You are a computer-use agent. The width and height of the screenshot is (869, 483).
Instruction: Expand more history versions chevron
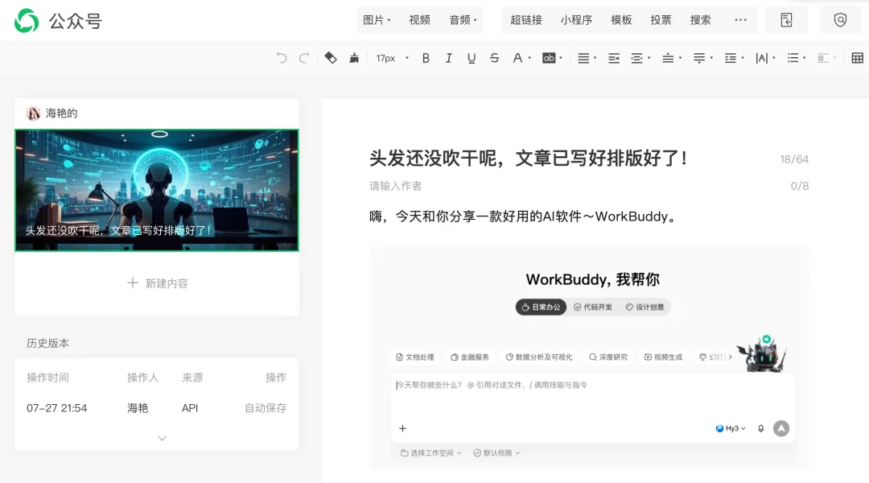pyautogui.click(x=162, y=438)
